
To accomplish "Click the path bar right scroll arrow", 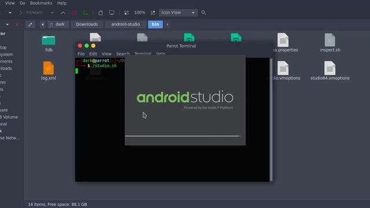I will click(x=167, y=24).
